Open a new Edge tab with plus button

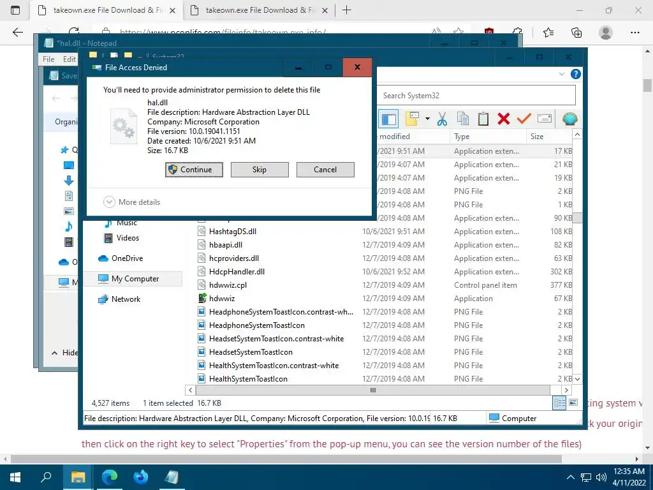[346, 10]
